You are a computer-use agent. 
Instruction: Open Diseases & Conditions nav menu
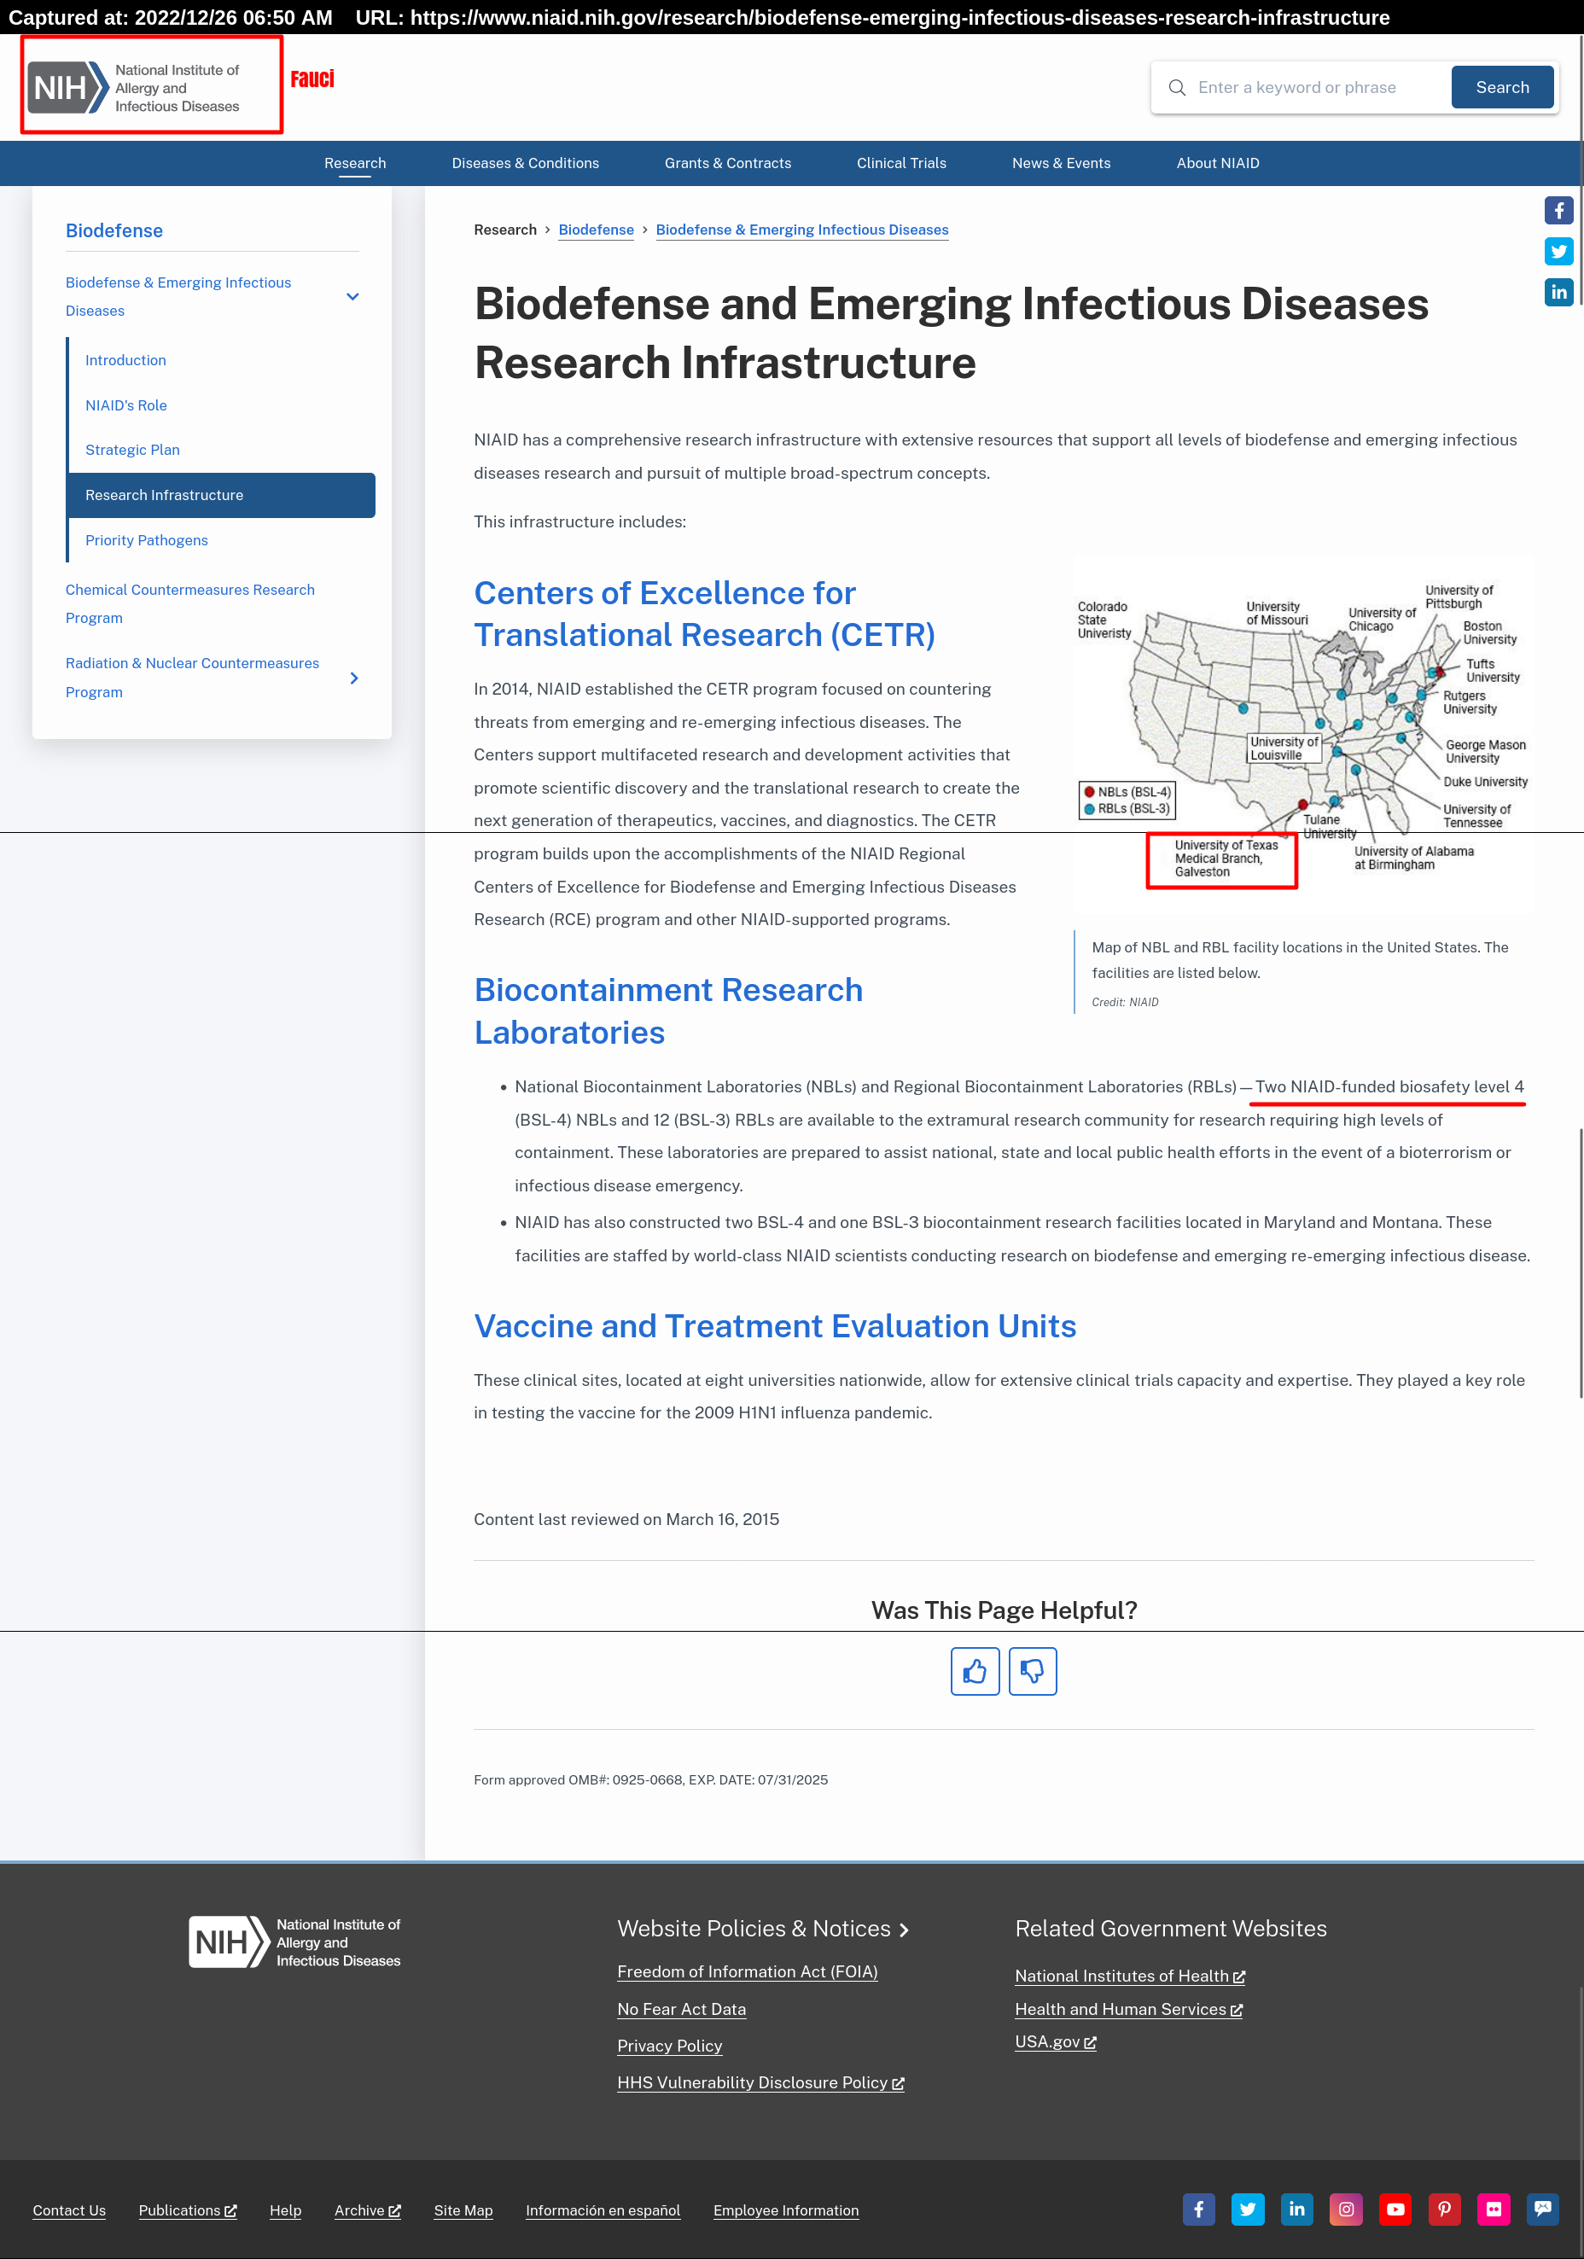point(526,163)
